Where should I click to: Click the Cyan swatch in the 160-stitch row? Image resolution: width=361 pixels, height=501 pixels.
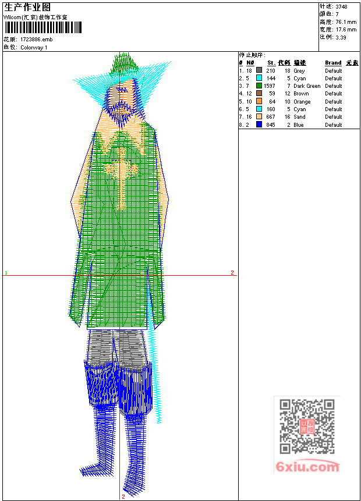tap(259, 109)
